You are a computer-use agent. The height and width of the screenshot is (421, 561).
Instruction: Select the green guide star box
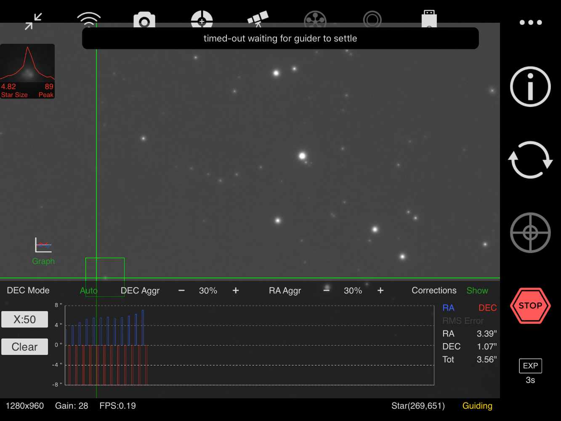click(x=105, y=277)
